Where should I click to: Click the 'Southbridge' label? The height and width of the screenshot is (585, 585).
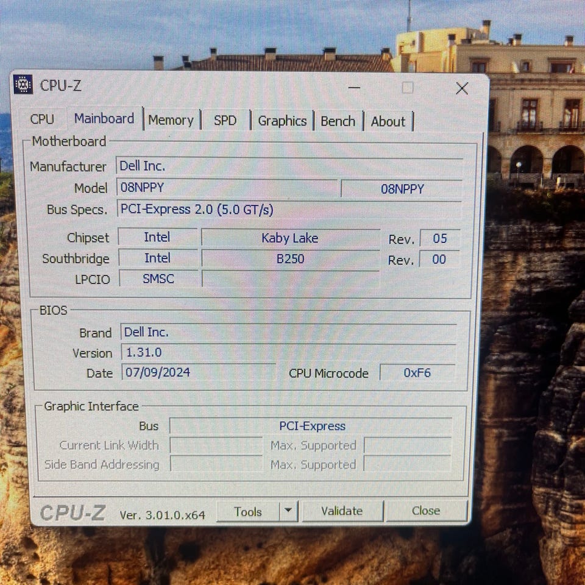click(x=76, y=258)
